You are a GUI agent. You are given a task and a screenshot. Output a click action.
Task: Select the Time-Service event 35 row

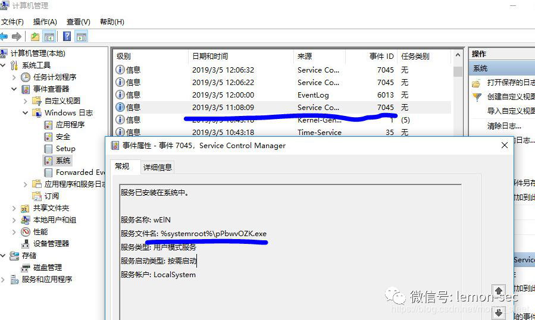282,132
